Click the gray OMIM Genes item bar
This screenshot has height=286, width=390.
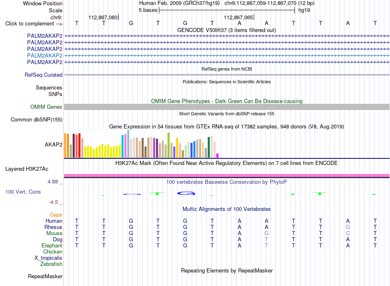[x=227, y=107]
